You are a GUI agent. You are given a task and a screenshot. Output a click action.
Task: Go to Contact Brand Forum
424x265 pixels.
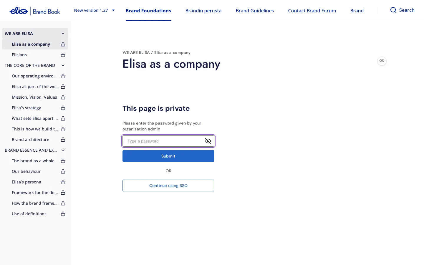click(312, 11)
